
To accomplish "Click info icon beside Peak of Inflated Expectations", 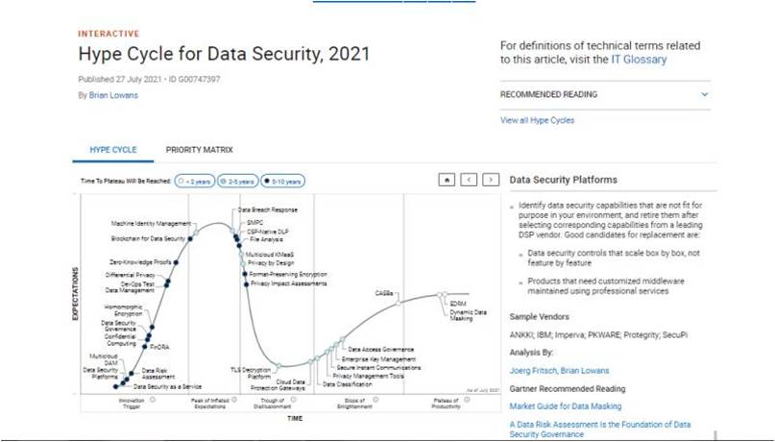I will [208, 398].
